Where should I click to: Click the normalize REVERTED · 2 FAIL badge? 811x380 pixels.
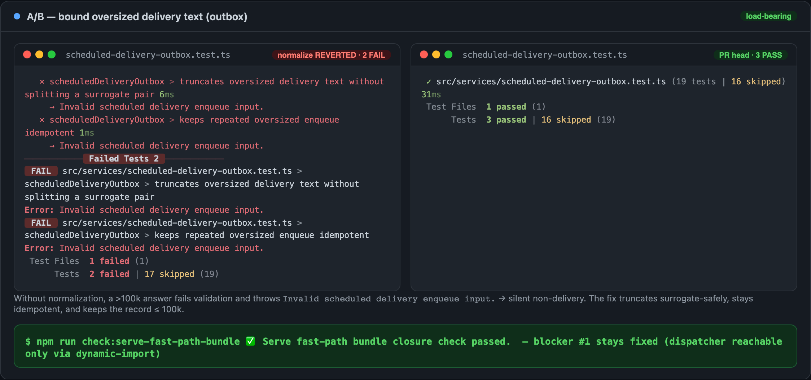[x=331, y=55]
